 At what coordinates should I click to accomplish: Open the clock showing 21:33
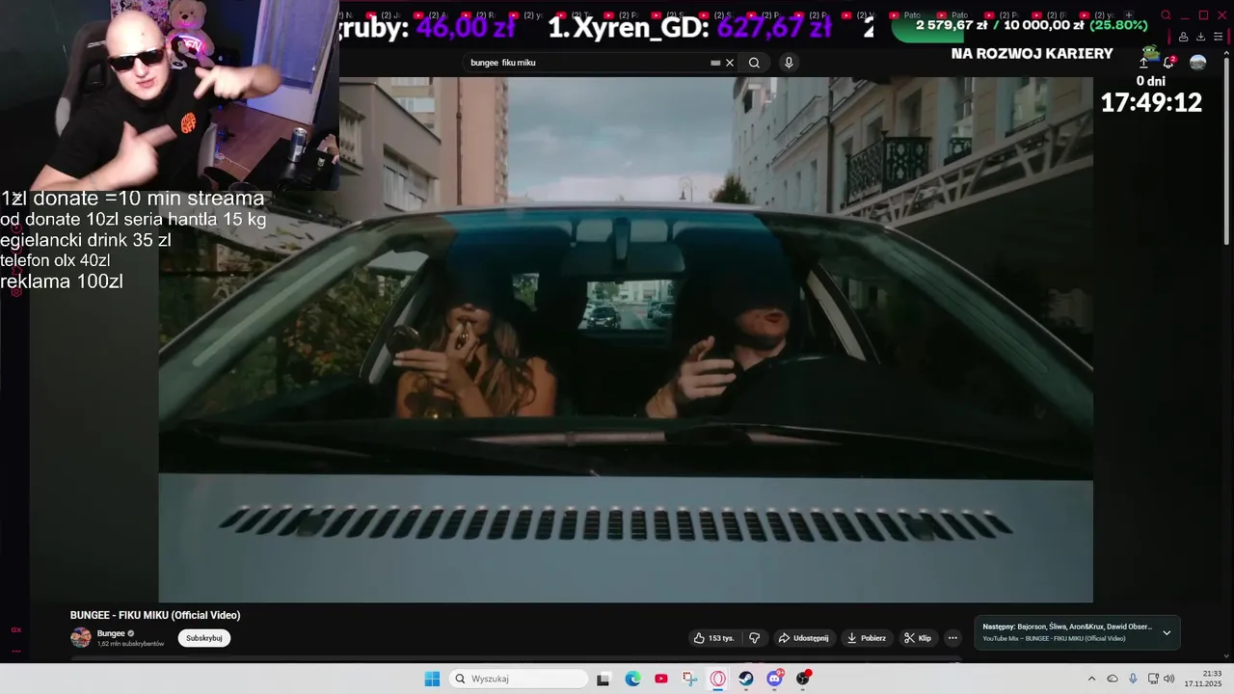pos(1203,679)
